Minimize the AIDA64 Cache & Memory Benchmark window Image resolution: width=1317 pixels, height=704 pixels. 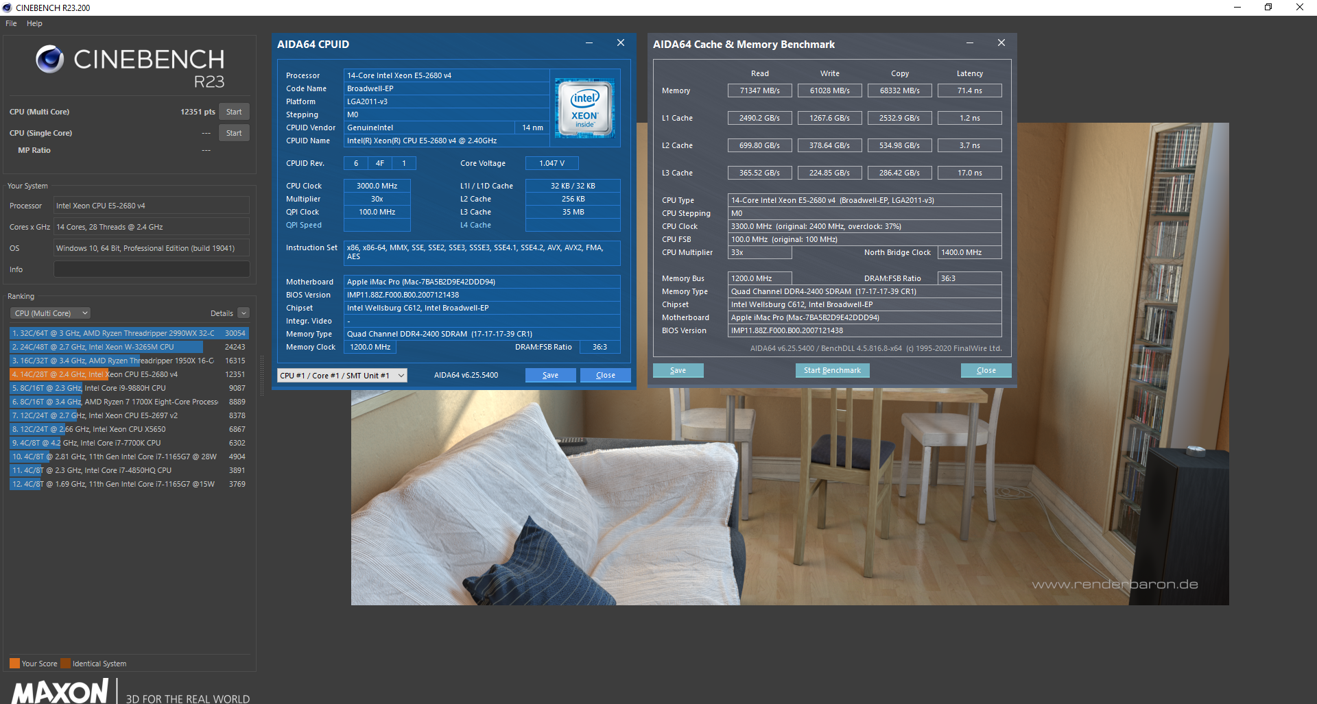[x=970, y=43]
